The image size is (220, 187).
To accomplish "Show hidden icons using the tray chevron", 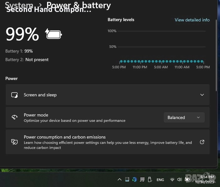I will point(119,179).
